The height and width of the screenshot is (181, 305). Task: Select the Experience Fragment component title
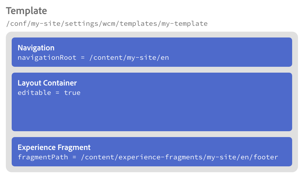54,147
